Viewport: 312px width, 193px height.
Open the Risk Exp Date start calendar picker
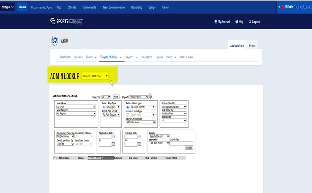(x=139, y=136)
